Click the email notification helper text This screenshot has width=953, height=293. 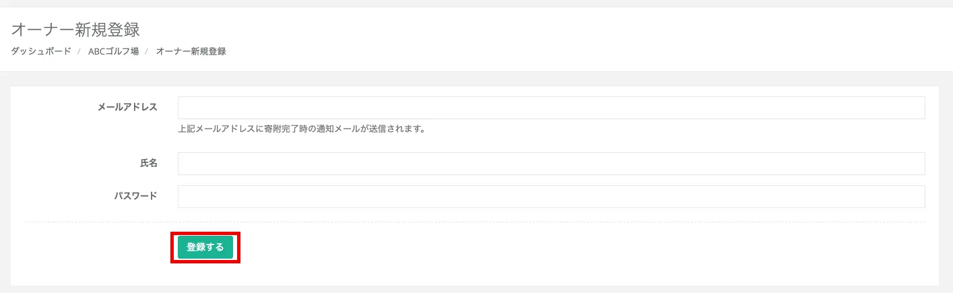click(x=302, y=129)
